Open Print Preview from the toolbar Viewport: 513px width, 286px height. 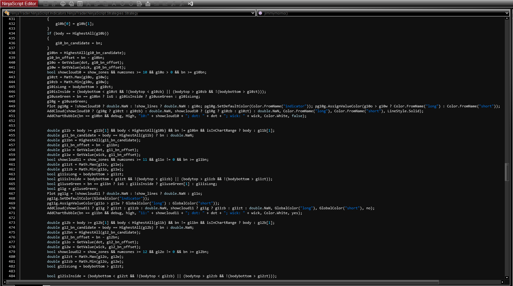[71, 4]
